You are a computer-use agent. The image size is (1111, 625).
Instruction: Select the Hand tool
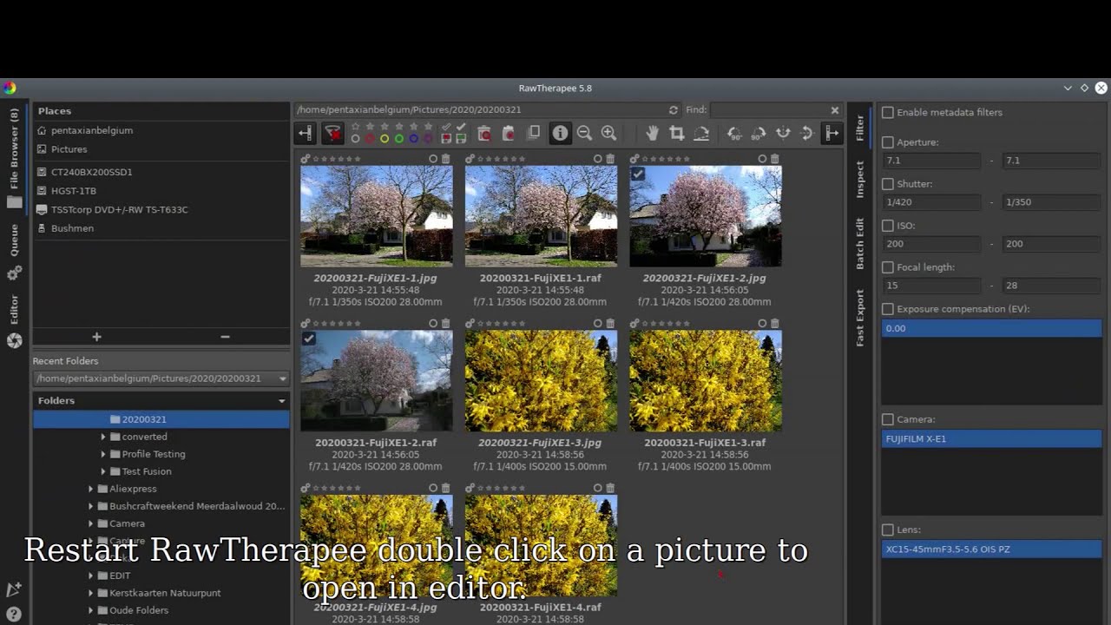click(x=652, y=133)
